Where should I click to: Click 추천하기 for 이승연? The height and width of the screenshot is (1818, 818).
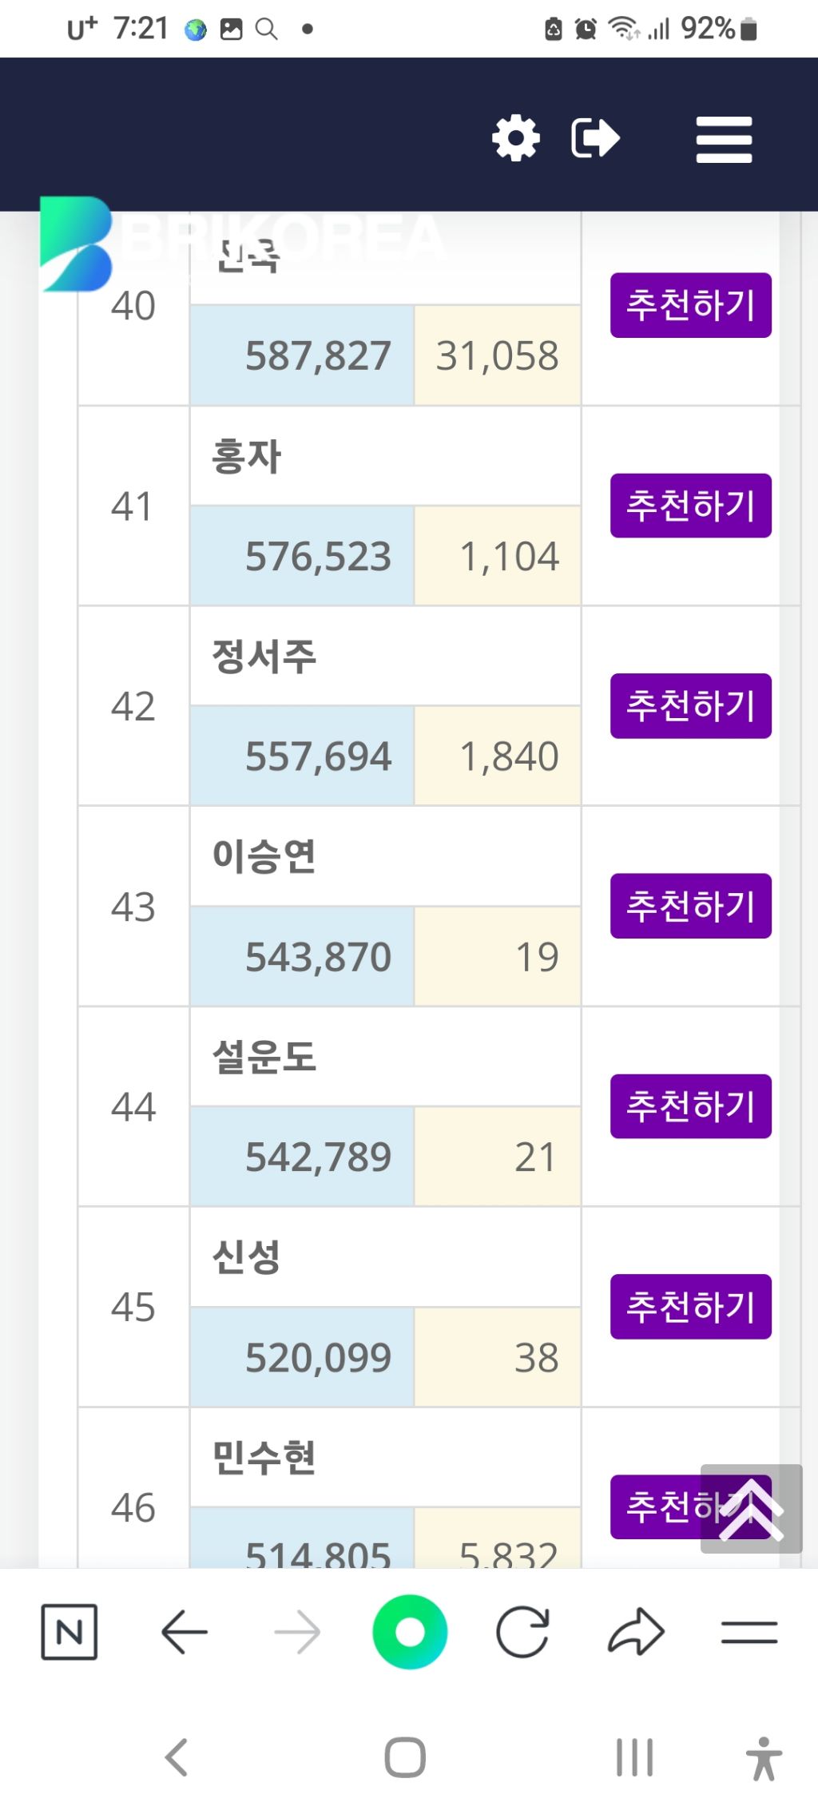(691, 906)
